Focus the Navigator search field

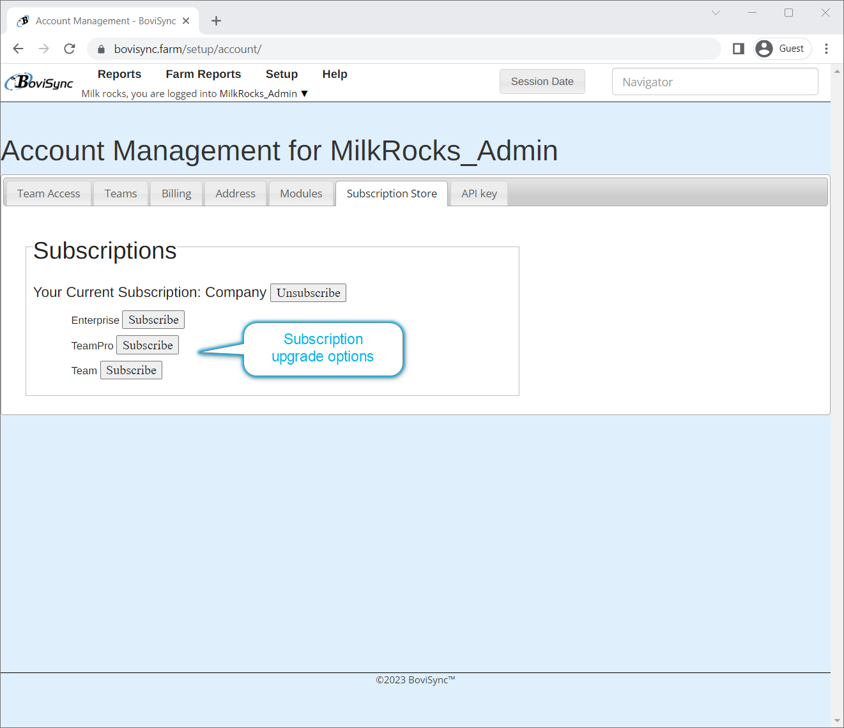tap(715, 82)
